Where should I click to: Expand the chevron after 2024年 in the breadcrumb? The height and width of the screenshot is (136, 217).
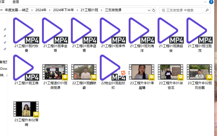coord(50,10)
